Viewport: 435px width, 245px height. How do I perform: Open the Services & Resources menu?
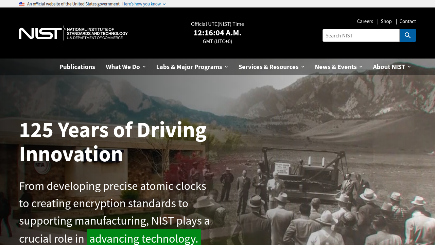pos(271,67)
